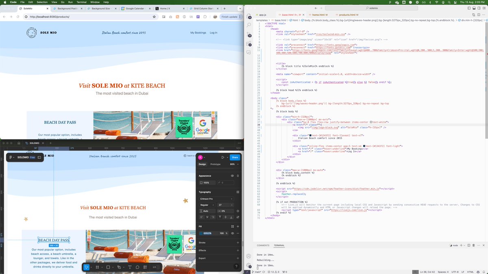Viewport: 488px width, 274px height.
Task: Open Figma type settings sliders icon
Action: click(x=238, y=217)
